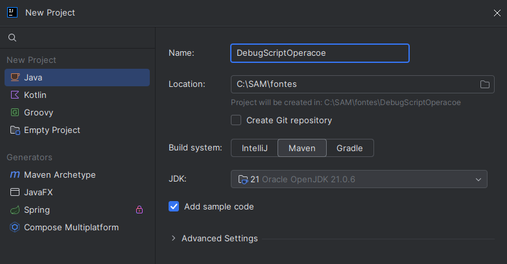This screenshot has width=507, height=264.
Task: Click the Compose Multiplatform hexagon icon
Action: click(x=15, y=228)
